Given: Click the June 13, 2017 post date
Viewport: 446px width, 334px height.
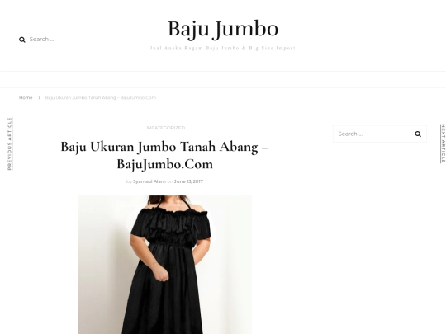Looking at the screenshot, I should (188, 181).
